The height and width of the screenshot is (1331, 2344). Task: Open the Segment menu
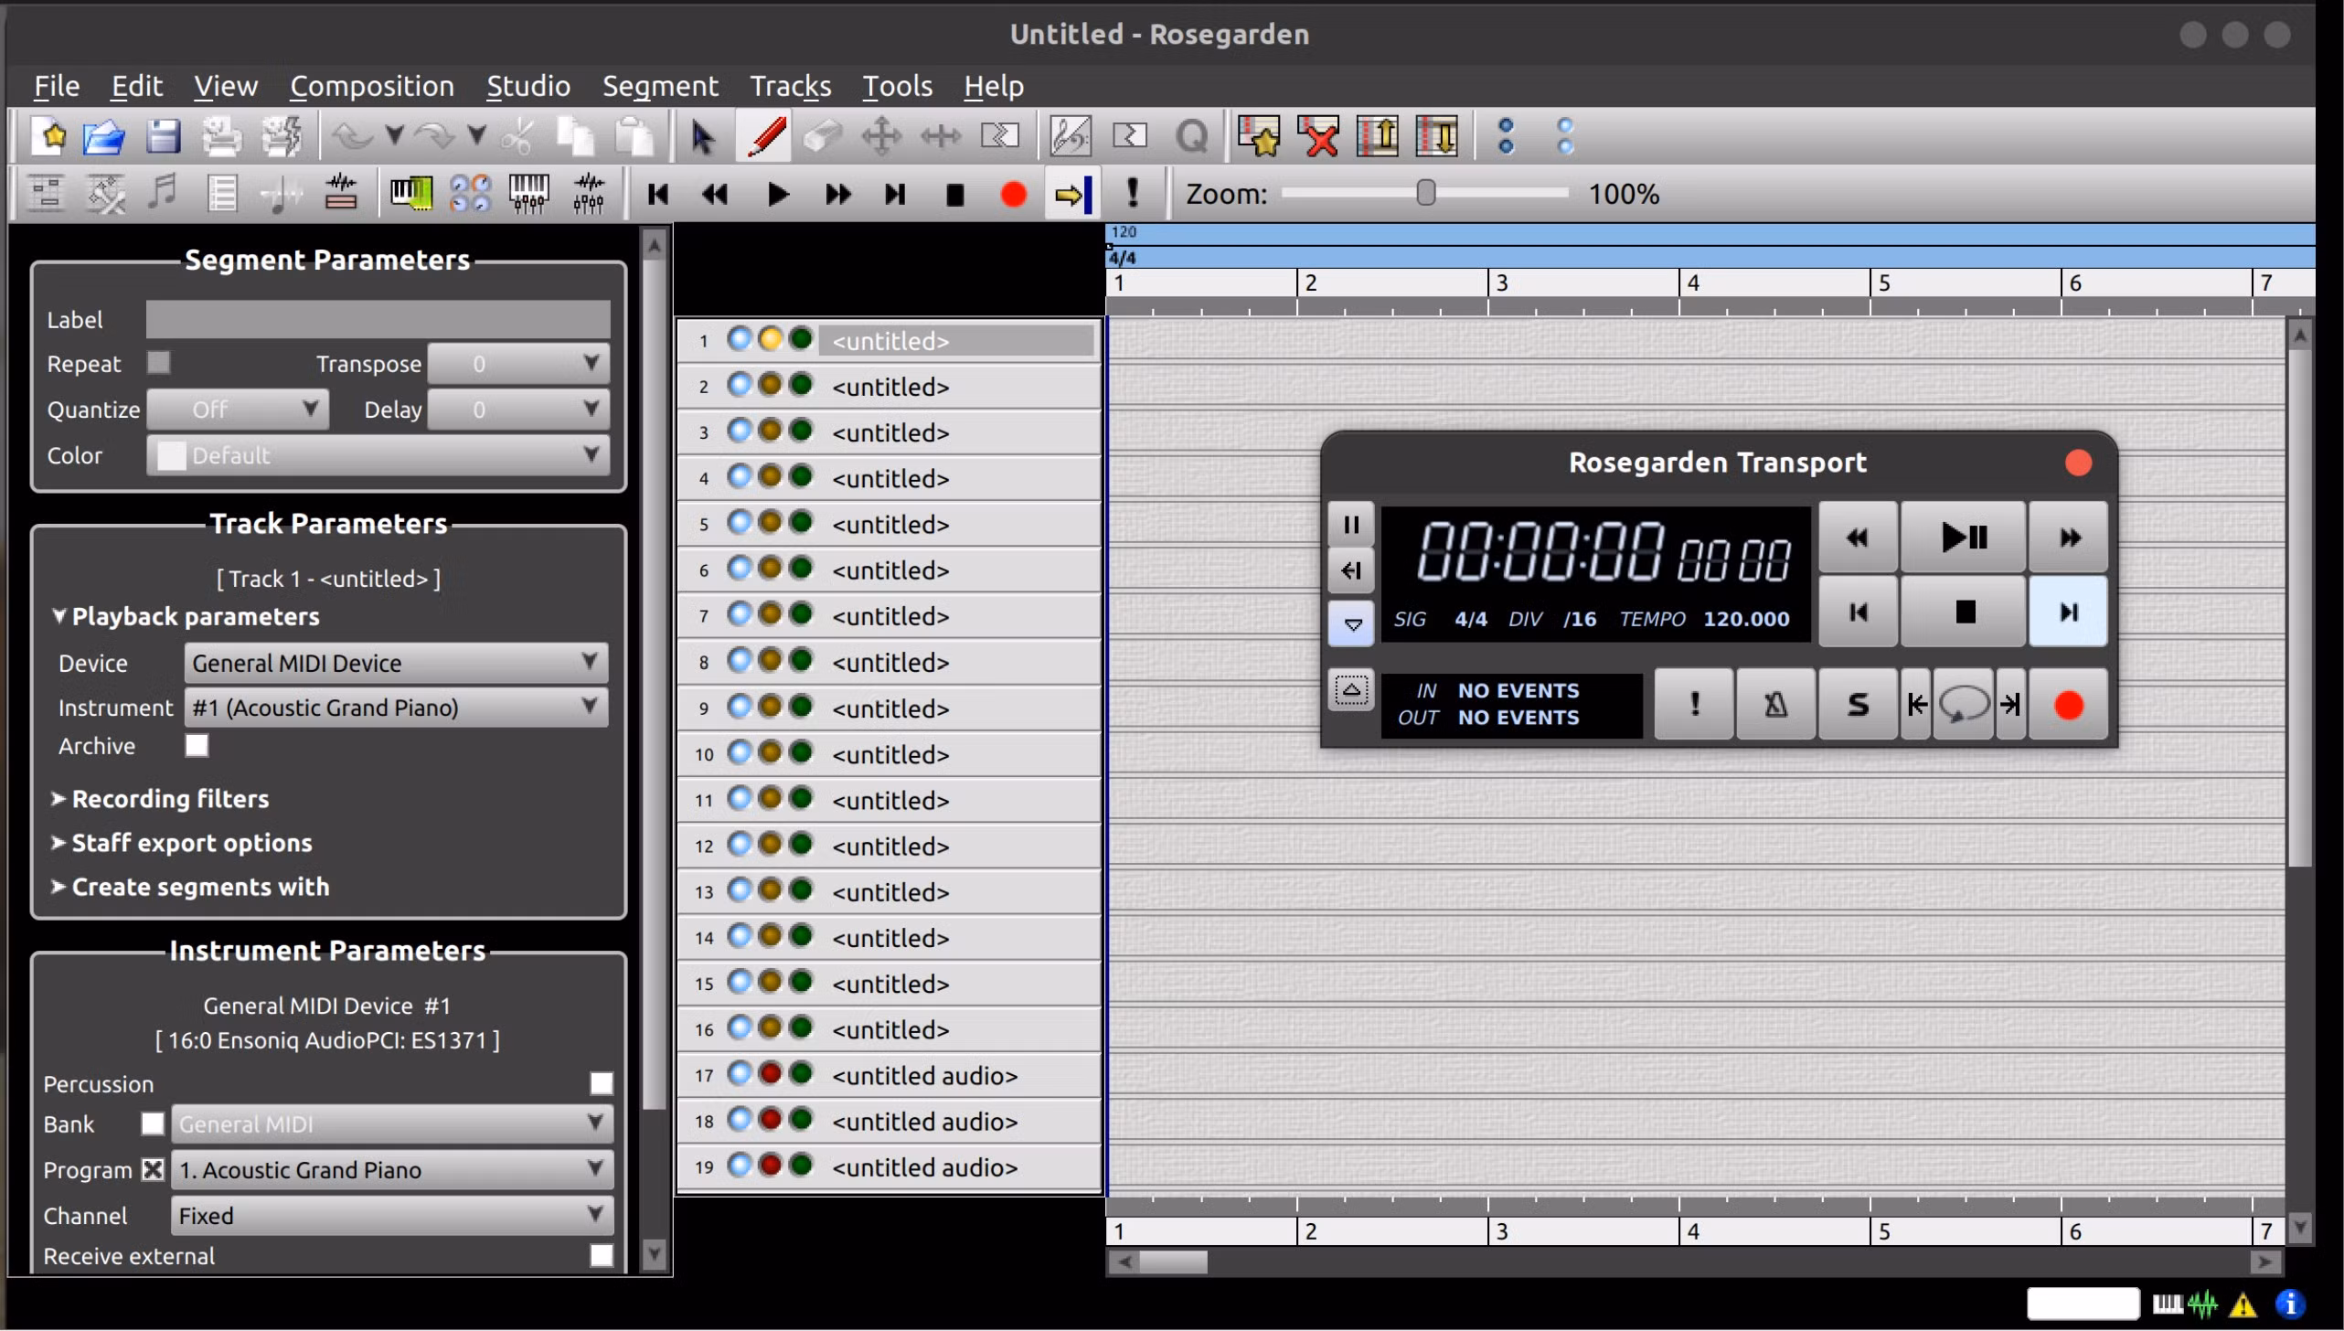660,86
